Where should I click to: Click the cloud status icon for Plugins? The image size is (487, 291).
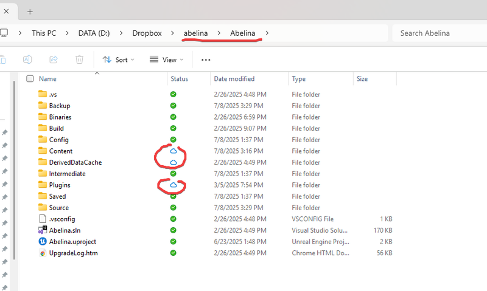[173, 185]
